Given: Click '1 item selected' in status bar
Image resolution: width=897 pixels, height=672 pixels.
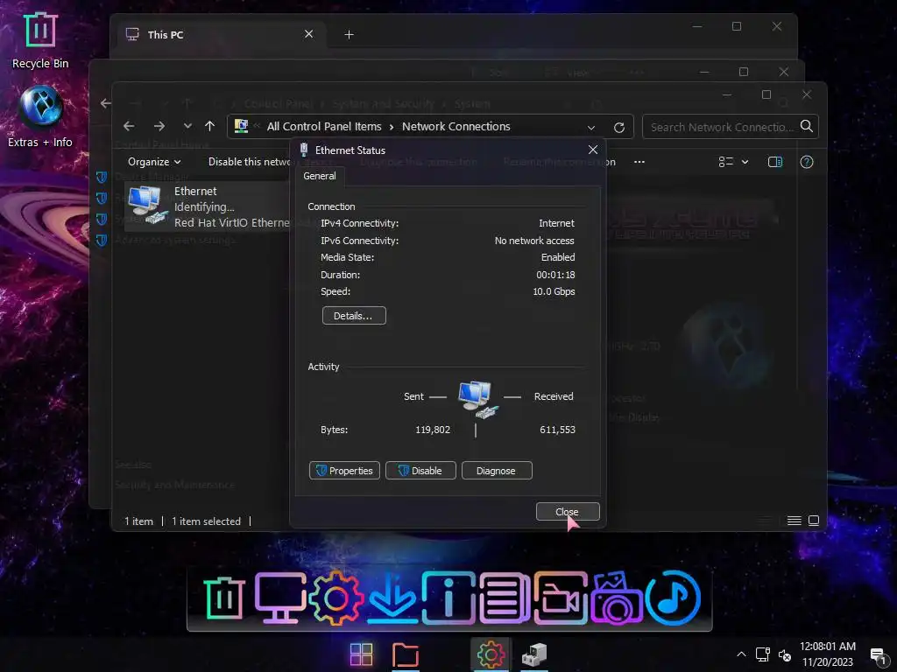Looking at the screenshot, I should pyautogui.click(x=206, y=521).
